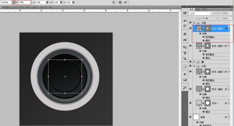Expand the panel dock double-arrow icon
The height and width of the screenshot is (126, 234).
187,7
